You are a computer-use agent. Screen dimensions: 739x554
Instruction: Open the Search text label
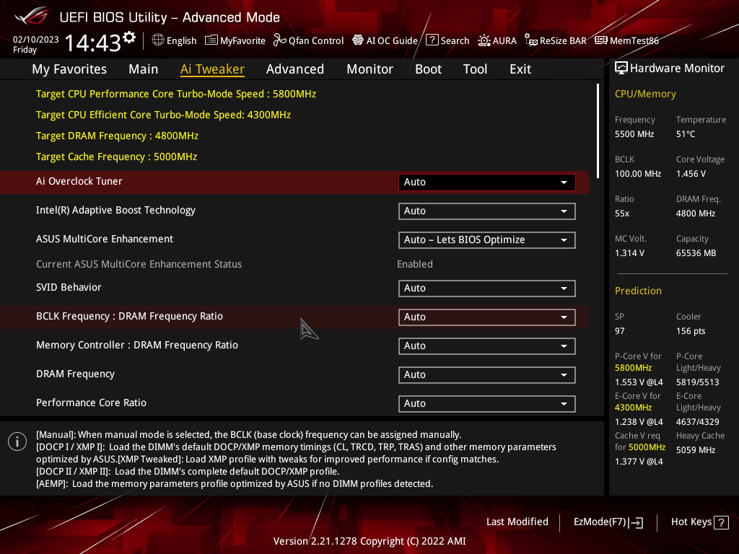point(455,41)
